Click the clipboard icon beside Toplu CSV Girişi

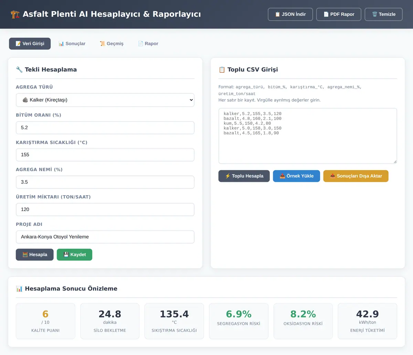tap(222, 69)
